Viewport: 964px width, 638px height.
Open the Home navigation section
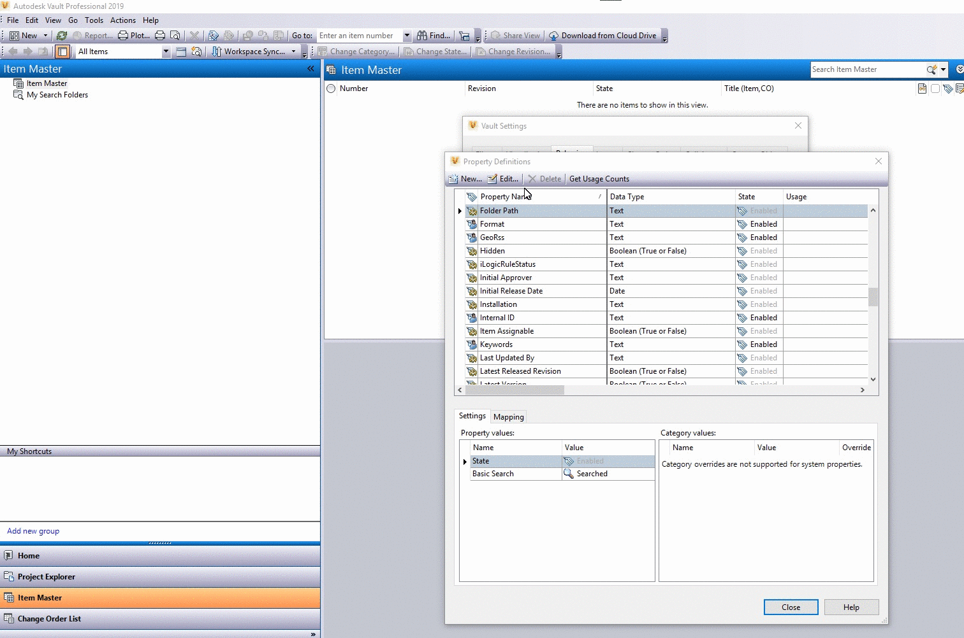point(160,556)
